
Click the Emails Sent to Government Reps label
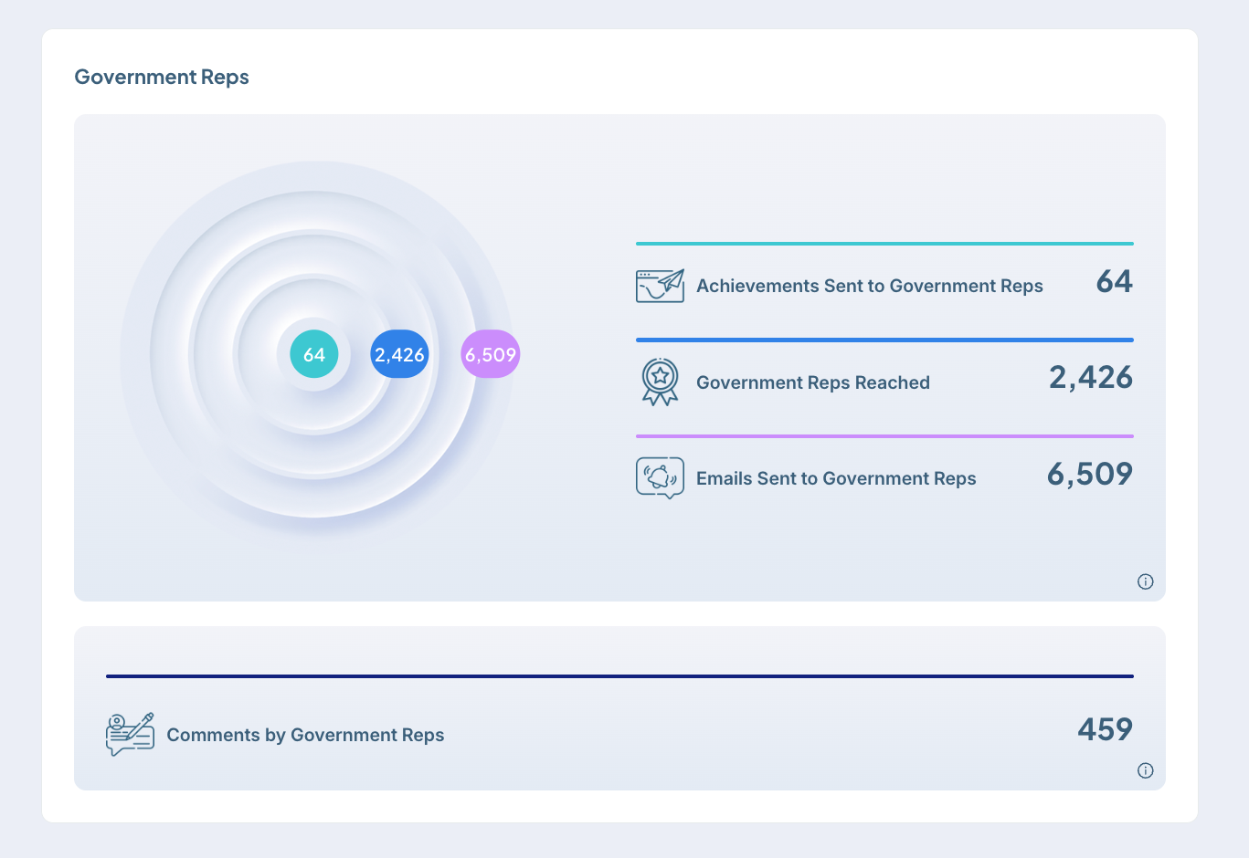click(835, 478)
